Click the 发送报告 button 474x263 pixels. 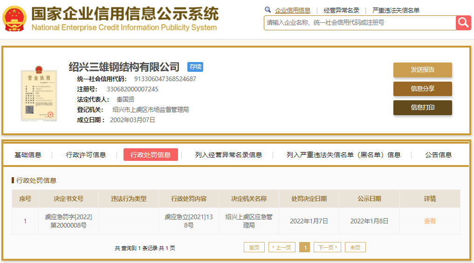click(423, 70)
